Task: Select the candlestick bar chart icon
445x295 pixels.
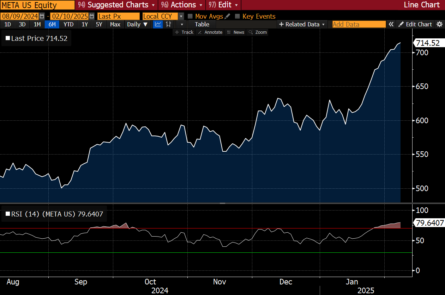Action: point(168,24)
